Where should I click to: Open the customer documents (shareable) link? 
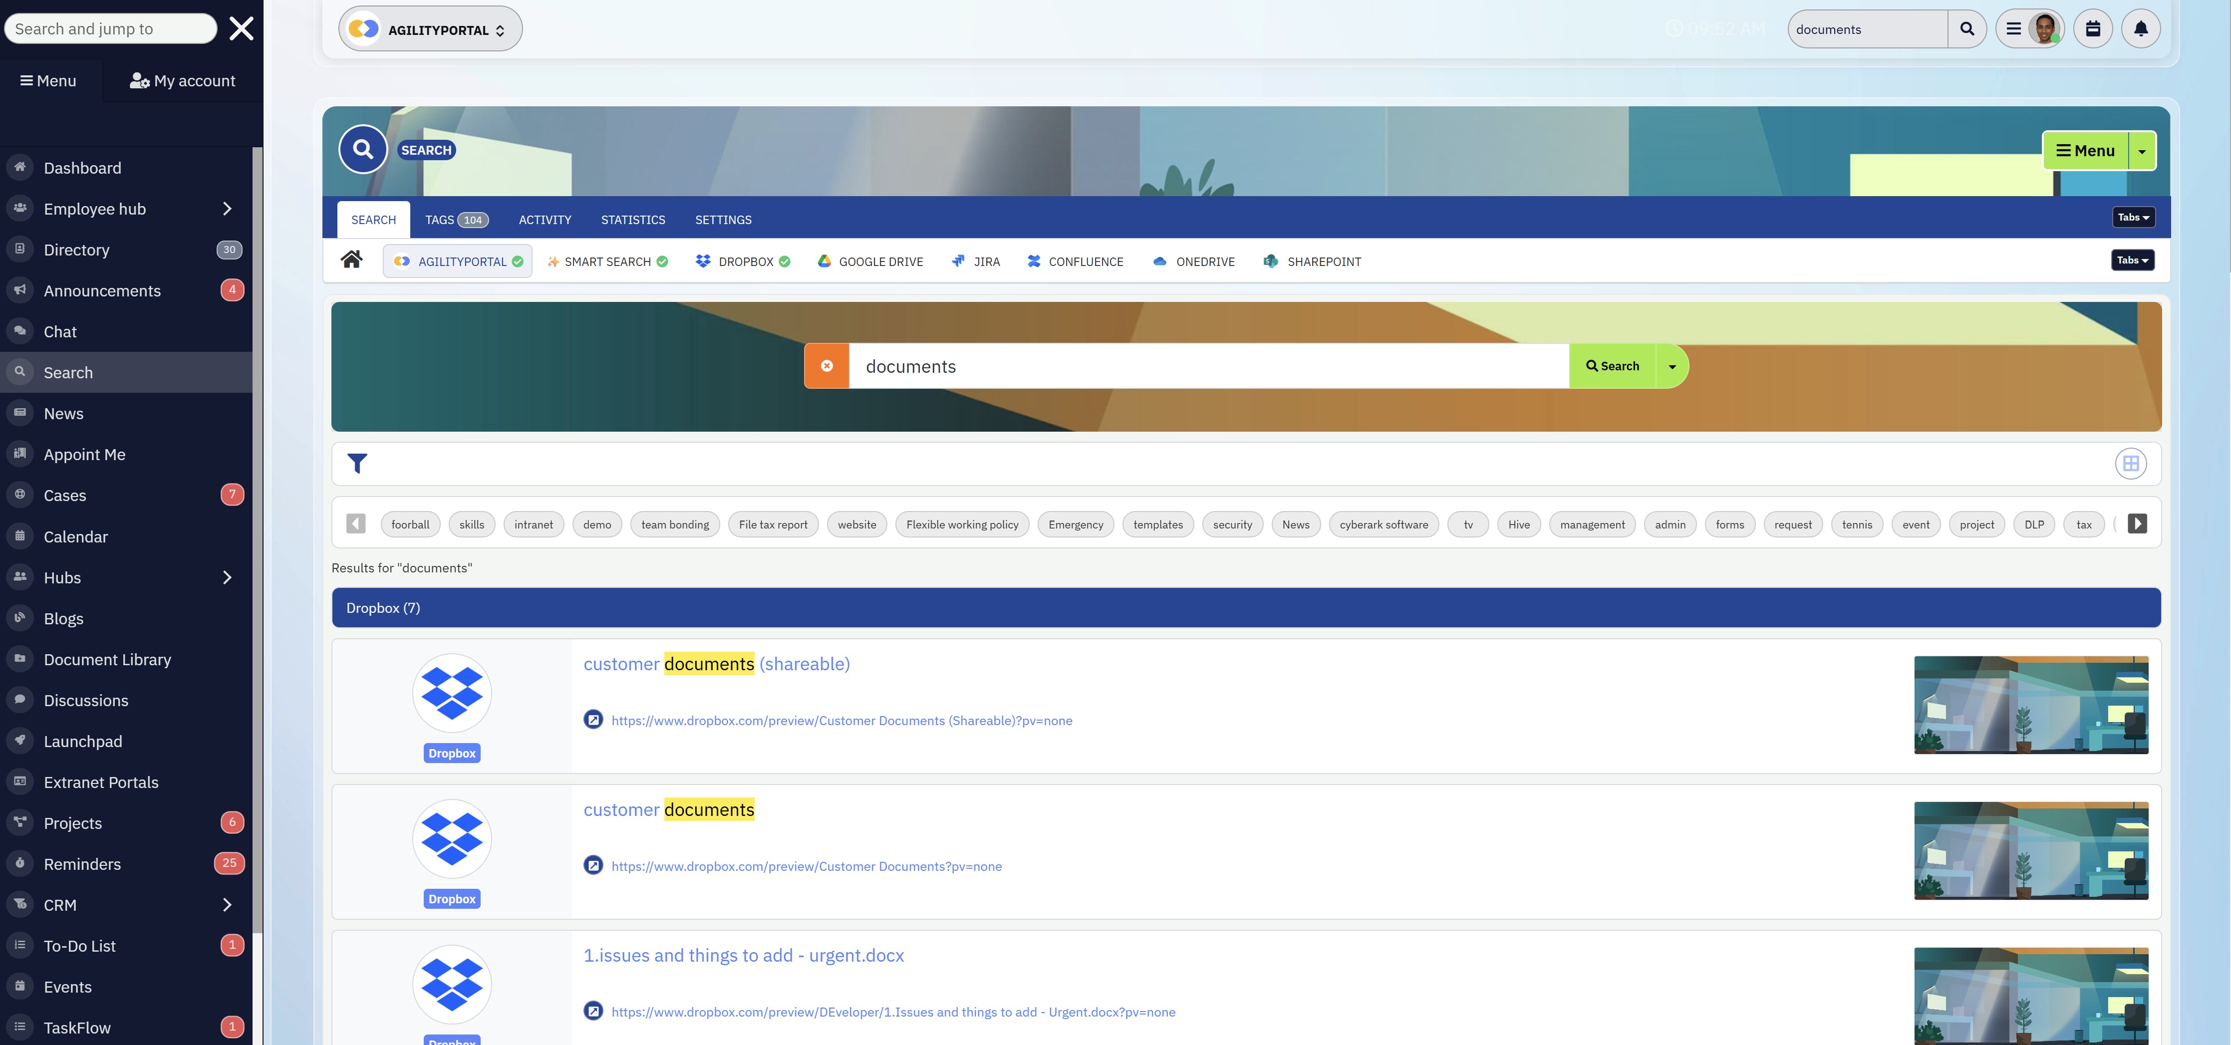[x=716, y=664]
